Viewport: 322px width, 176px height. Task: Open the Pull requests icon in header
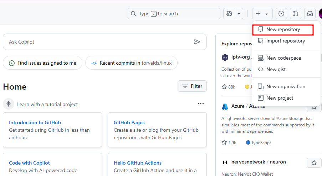[296, 14]
